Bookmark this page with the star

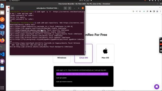coord(140,11)
